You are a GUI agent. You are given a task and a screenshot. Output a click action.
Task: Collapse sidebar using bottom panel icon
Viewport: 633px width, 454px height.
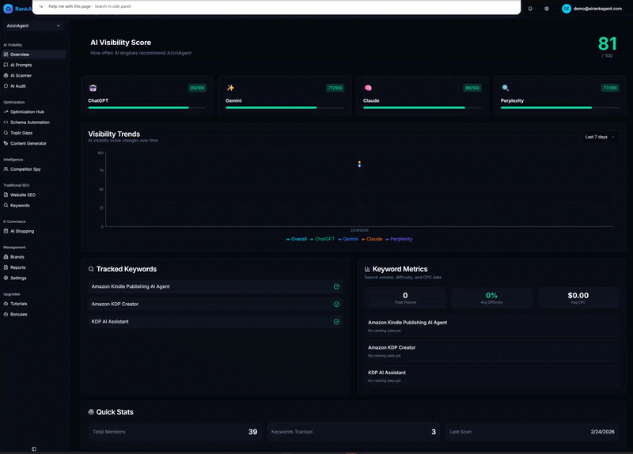pos(34,448)
